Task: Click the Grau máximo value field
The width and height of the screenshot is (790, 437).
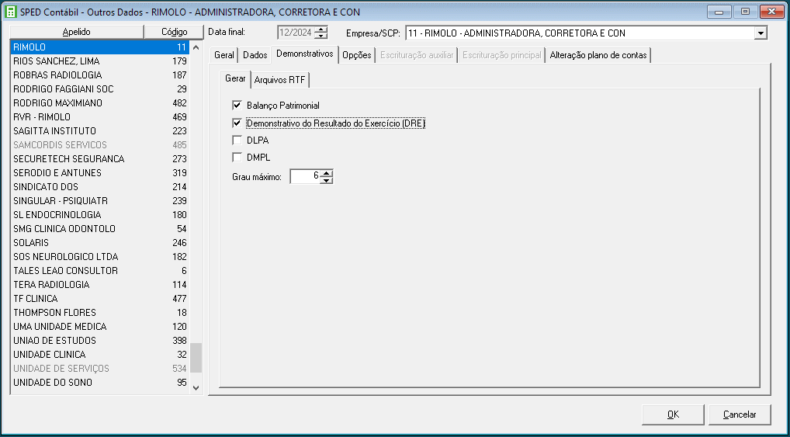Action: click(x=305, y=176)
